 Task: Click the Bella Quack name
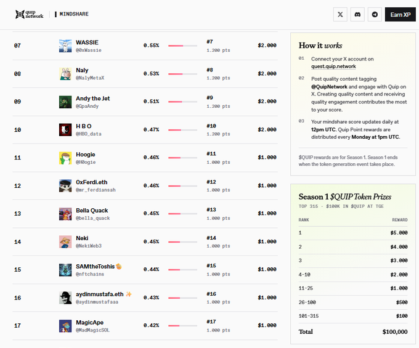92,211
